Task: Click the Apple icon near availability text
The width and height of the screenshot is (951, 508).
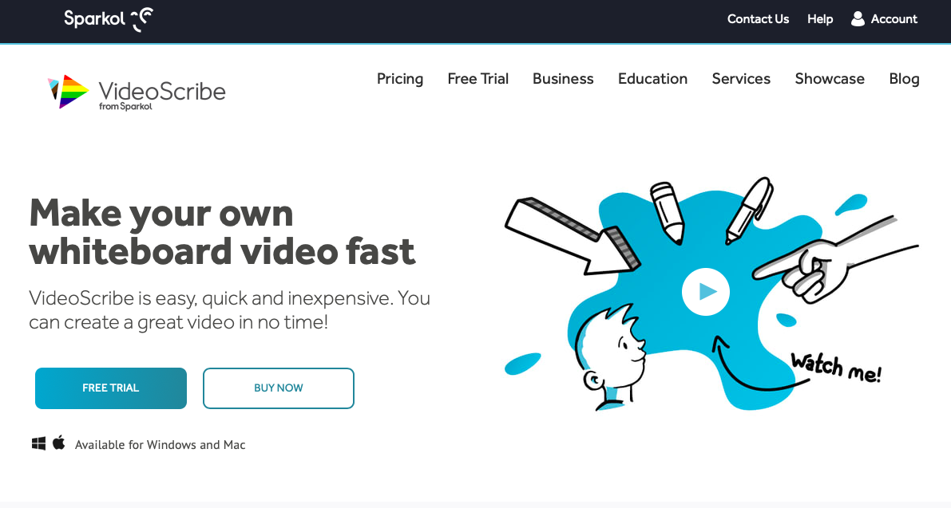Action: 58,442
